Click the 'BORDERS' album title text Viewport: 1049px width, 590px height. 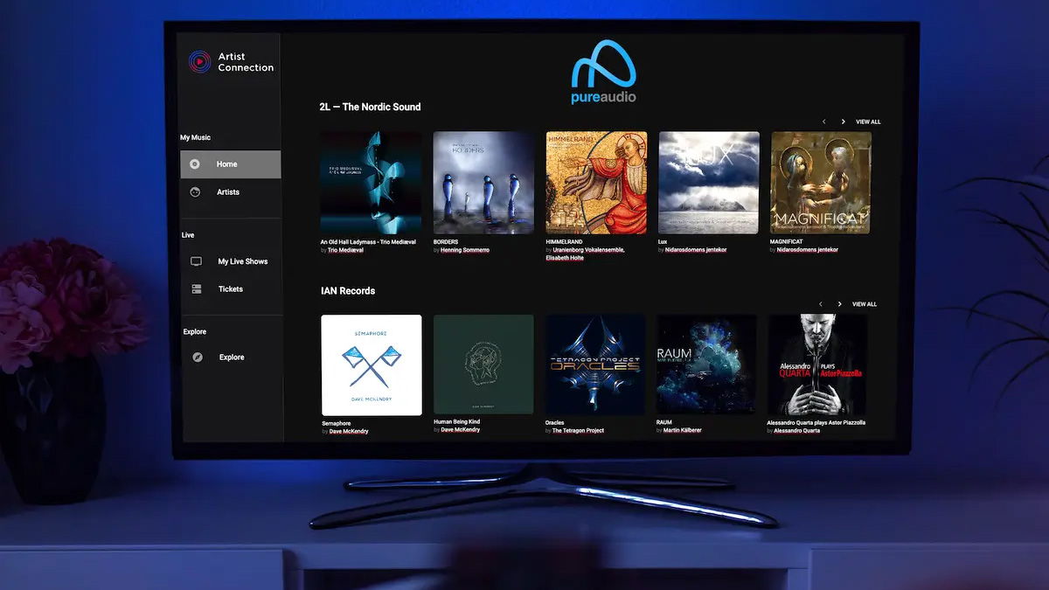(x=446, y=242)
